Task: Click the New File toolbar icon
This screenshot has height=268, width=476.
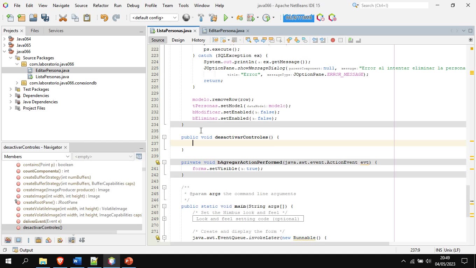Action: click(x=10, y=18)
